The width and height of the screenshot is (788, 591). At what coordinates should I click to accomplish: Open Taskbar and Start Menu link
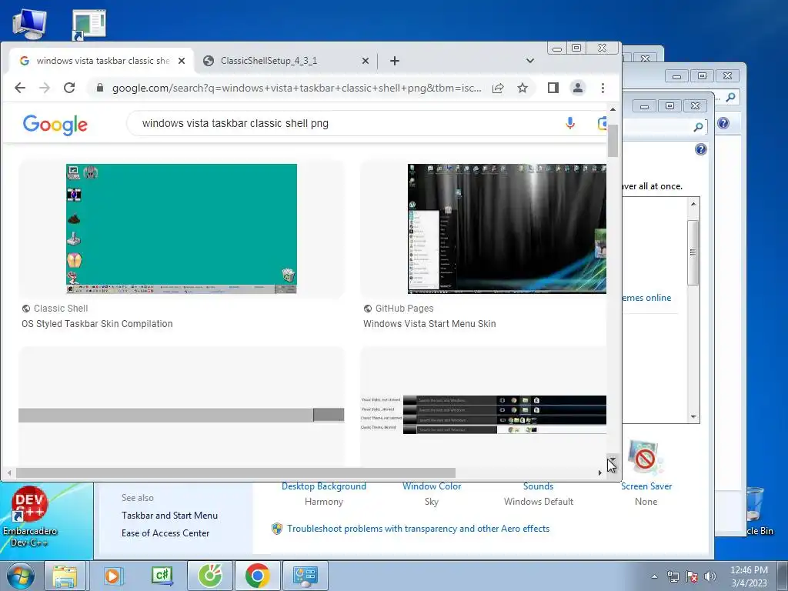[169, 516]
